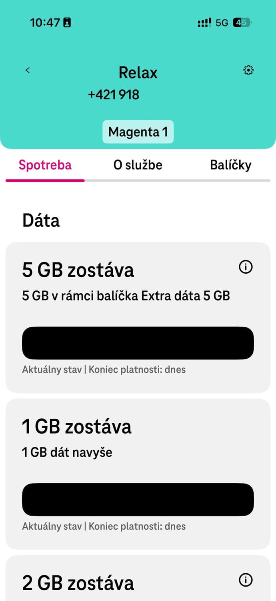Image resolution: width=276 pixels, height=601 pixels.
Task: Click the Relax title in the header
Action: pyautogui.click(x=138, y=73)
